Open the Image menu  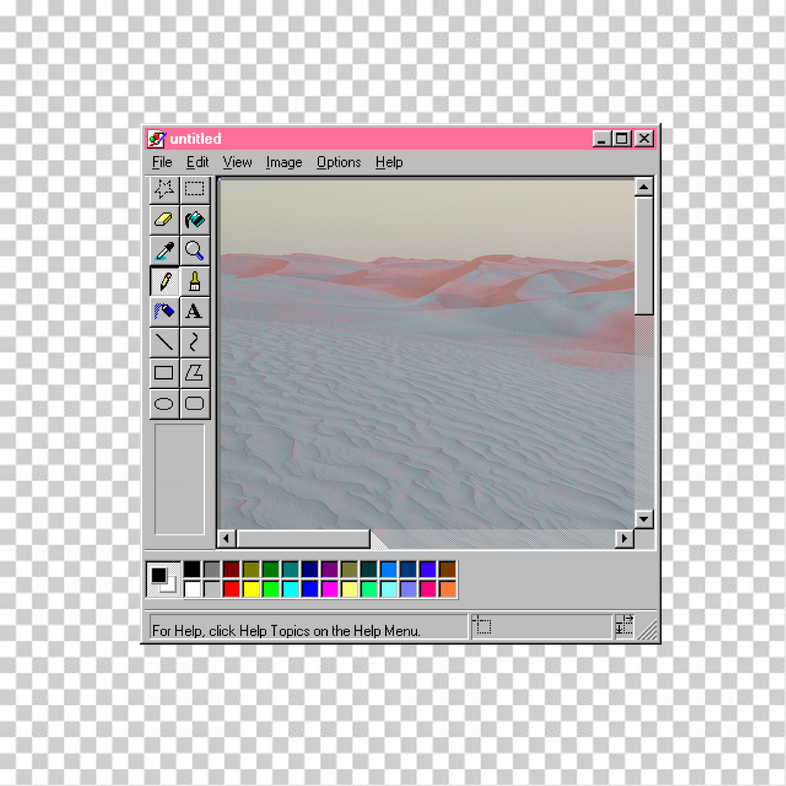click(284, 162)
